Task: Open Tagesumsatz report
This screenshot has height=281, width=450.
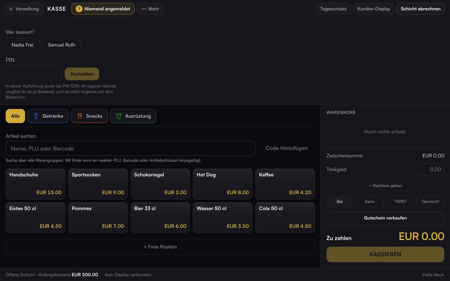Action: (x=333, y=9)
